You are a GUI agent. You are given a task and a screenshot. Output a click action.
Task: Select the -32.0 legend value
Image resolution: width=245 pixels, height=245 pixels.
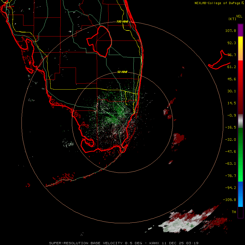[231, 140]
